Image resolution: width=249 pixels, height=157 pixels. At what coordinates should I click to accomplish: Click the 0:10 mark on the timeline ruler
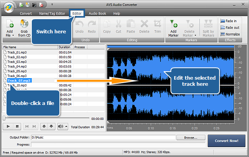click(x=151, y=128)
